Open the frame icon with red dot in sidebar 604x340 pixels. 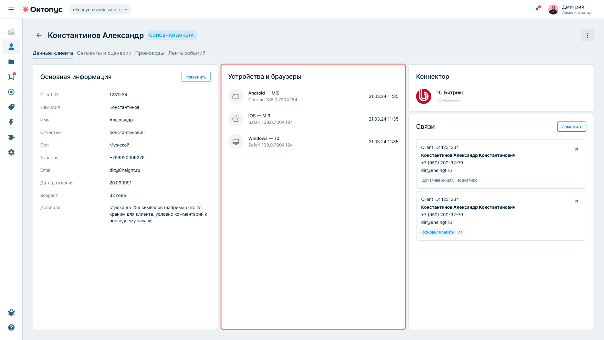(11, 77)
